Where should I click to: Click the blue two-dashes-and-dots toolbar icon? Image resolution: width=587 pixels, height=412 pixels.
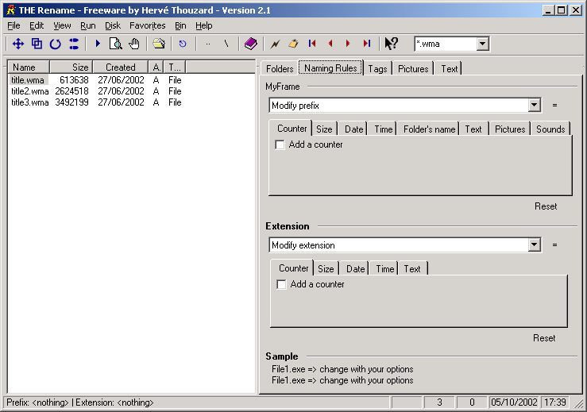tap(74, 44)
